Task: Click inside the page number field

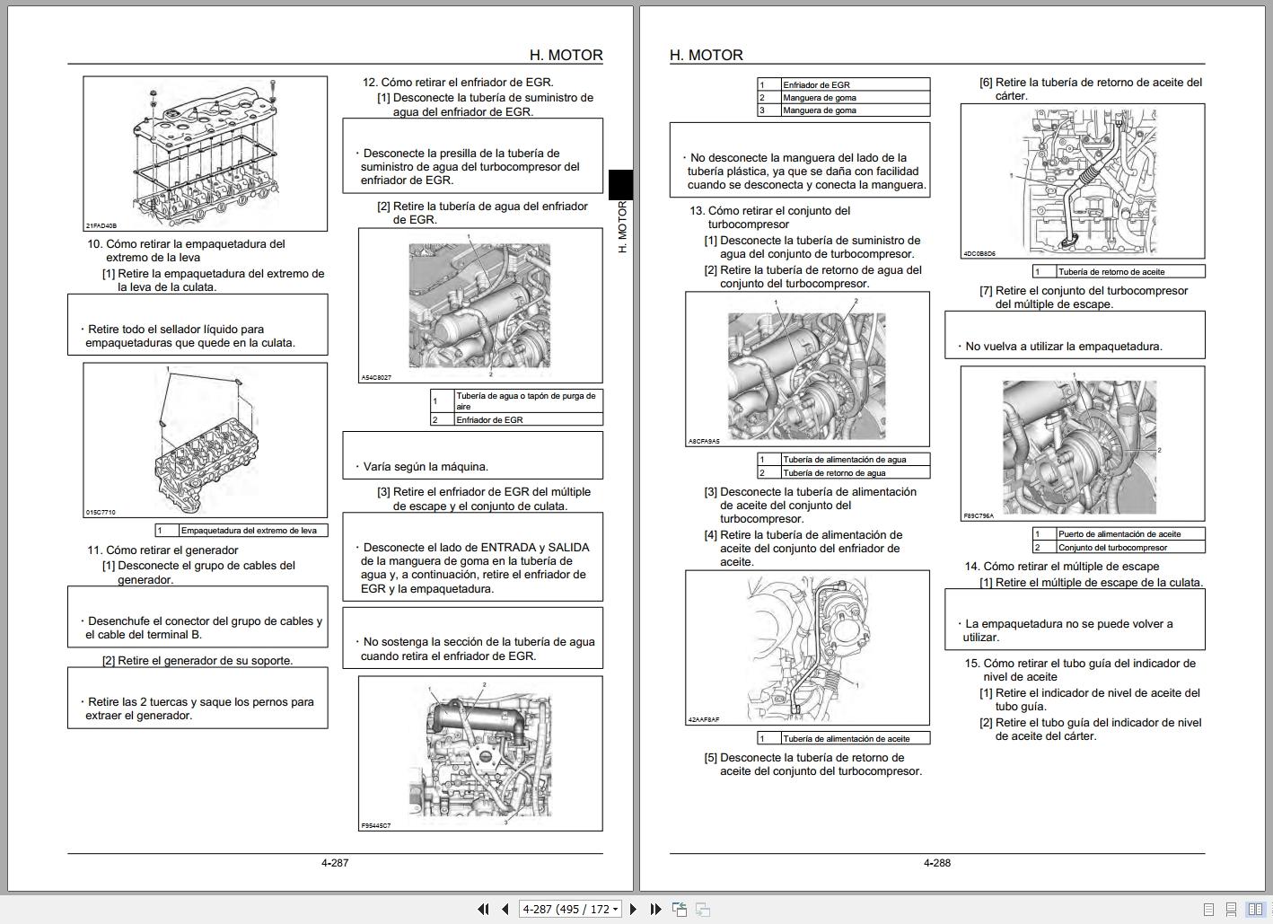Action: 557,909
